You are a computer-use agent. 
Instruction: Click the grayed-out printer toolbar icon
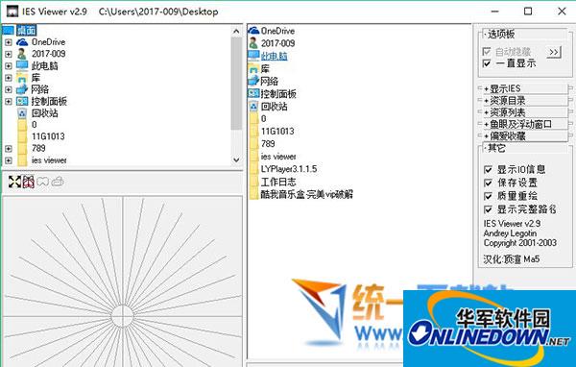[58, 182]
